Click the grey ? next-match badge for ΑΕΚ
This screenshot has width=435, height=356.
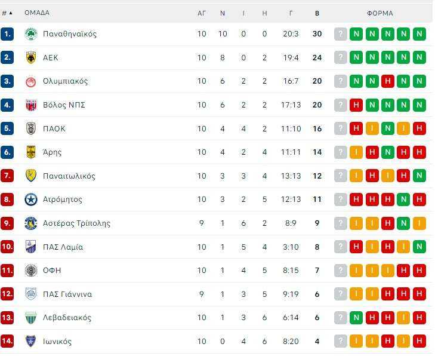(341, 57)
